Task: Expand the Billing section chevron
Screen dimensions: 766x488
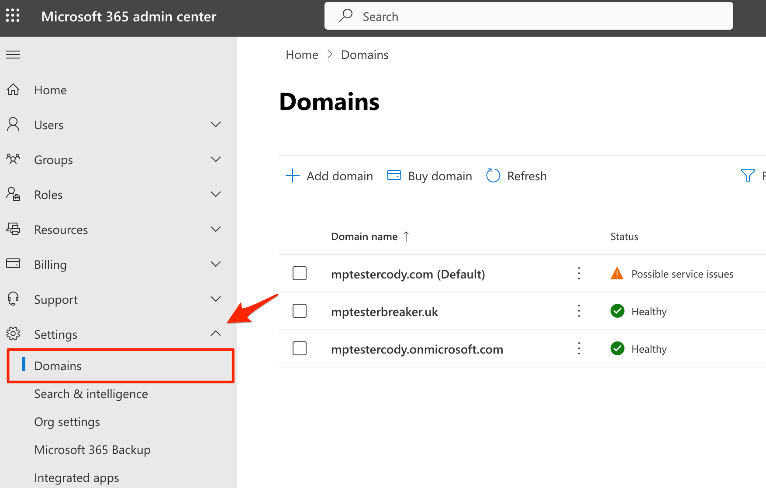Action: [216, 264]
